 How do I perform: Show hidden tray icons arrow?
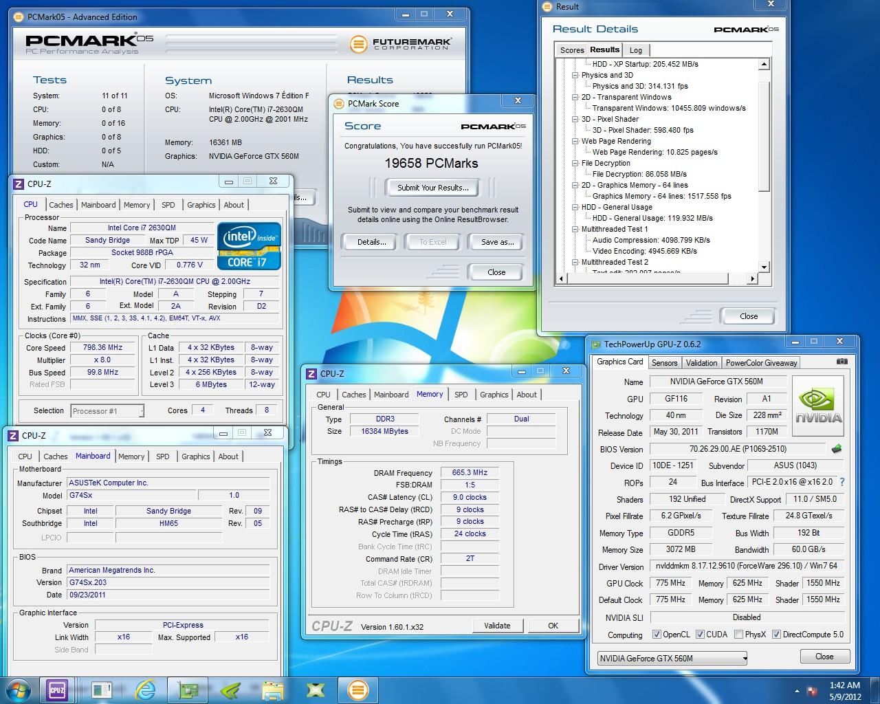[x=797, y=691]
